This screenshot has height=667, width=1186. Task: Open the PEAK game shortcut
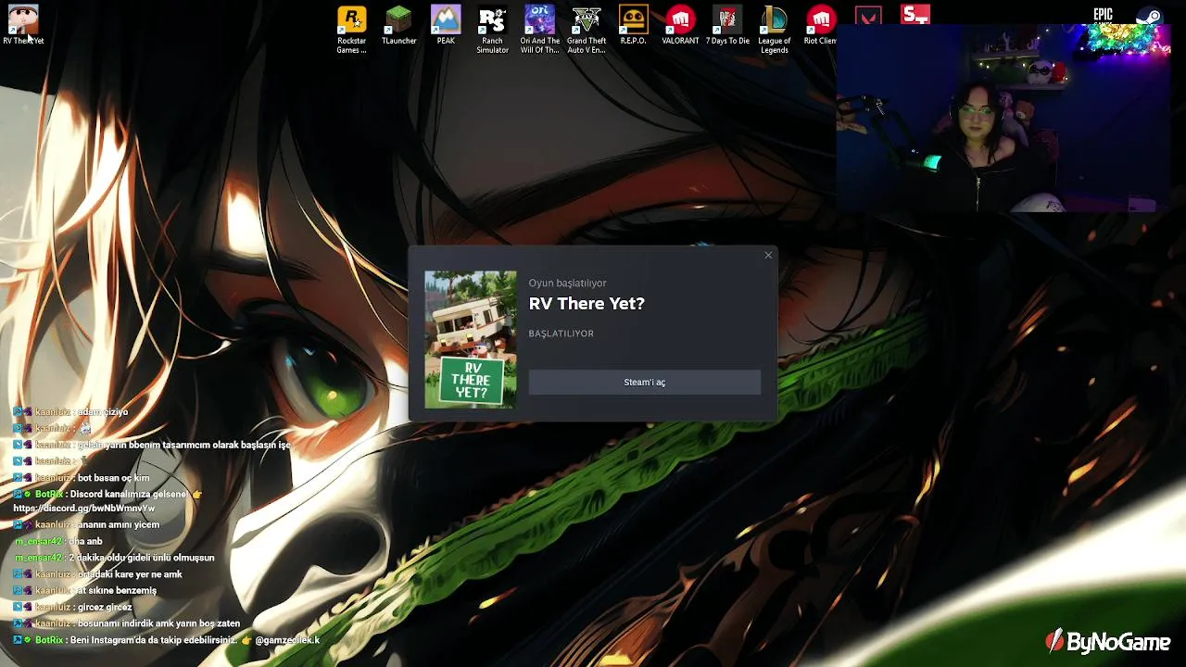point(446,25)
